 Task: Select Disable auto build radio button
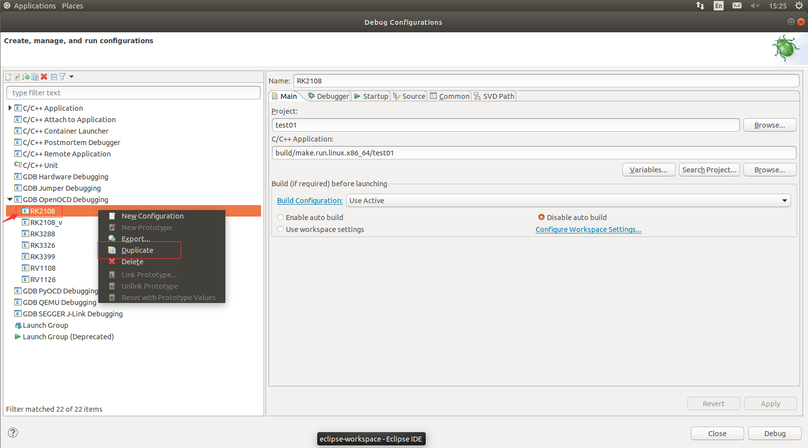click(x=541, y=217)
